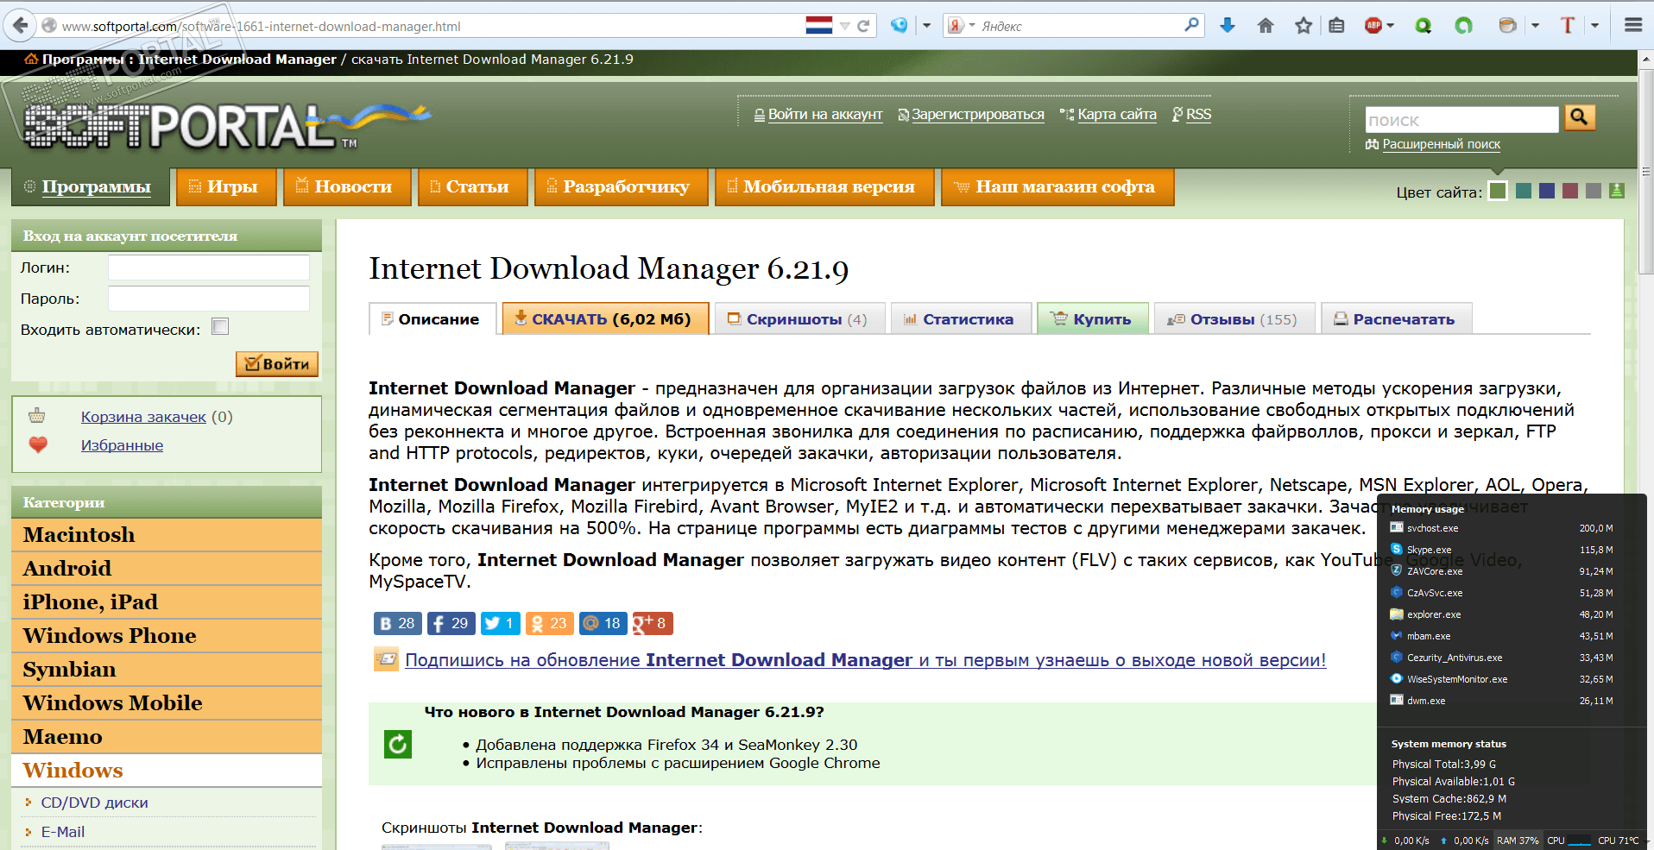Open the Купить tab
The height and width of the screenshot is (850, 1654).
pyautogui.click(x=1093, y=318)
